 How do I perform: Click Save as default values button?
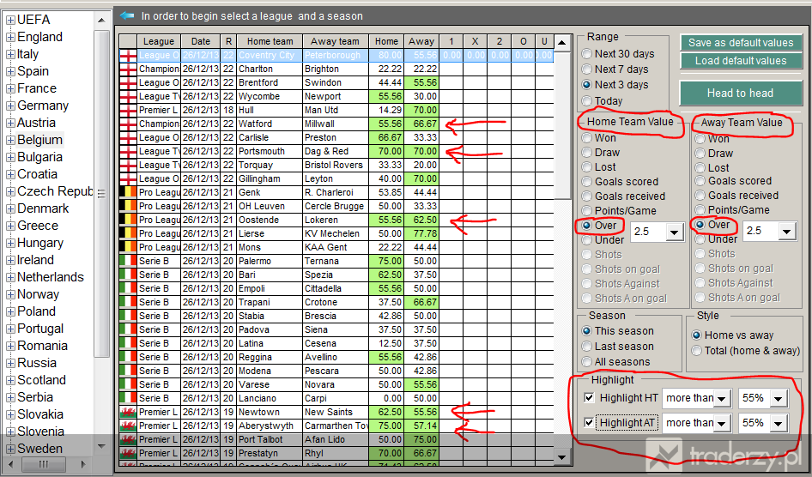click(741, 42)
